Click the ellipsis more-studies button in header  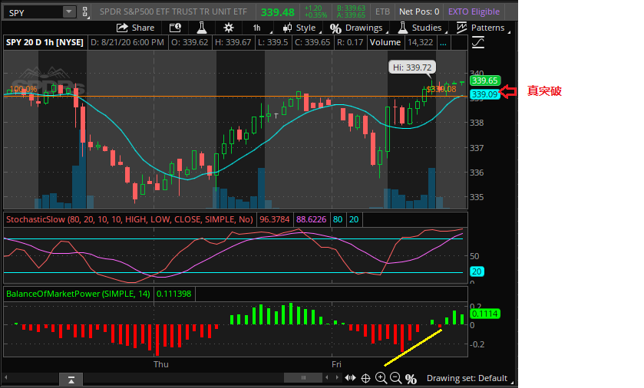(x=443, y=43)
